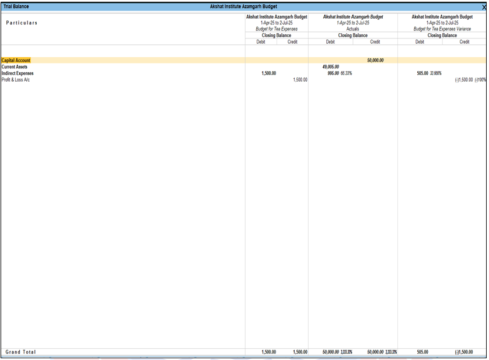
Task: Select the Capital Account row
Action: [16, 60]
